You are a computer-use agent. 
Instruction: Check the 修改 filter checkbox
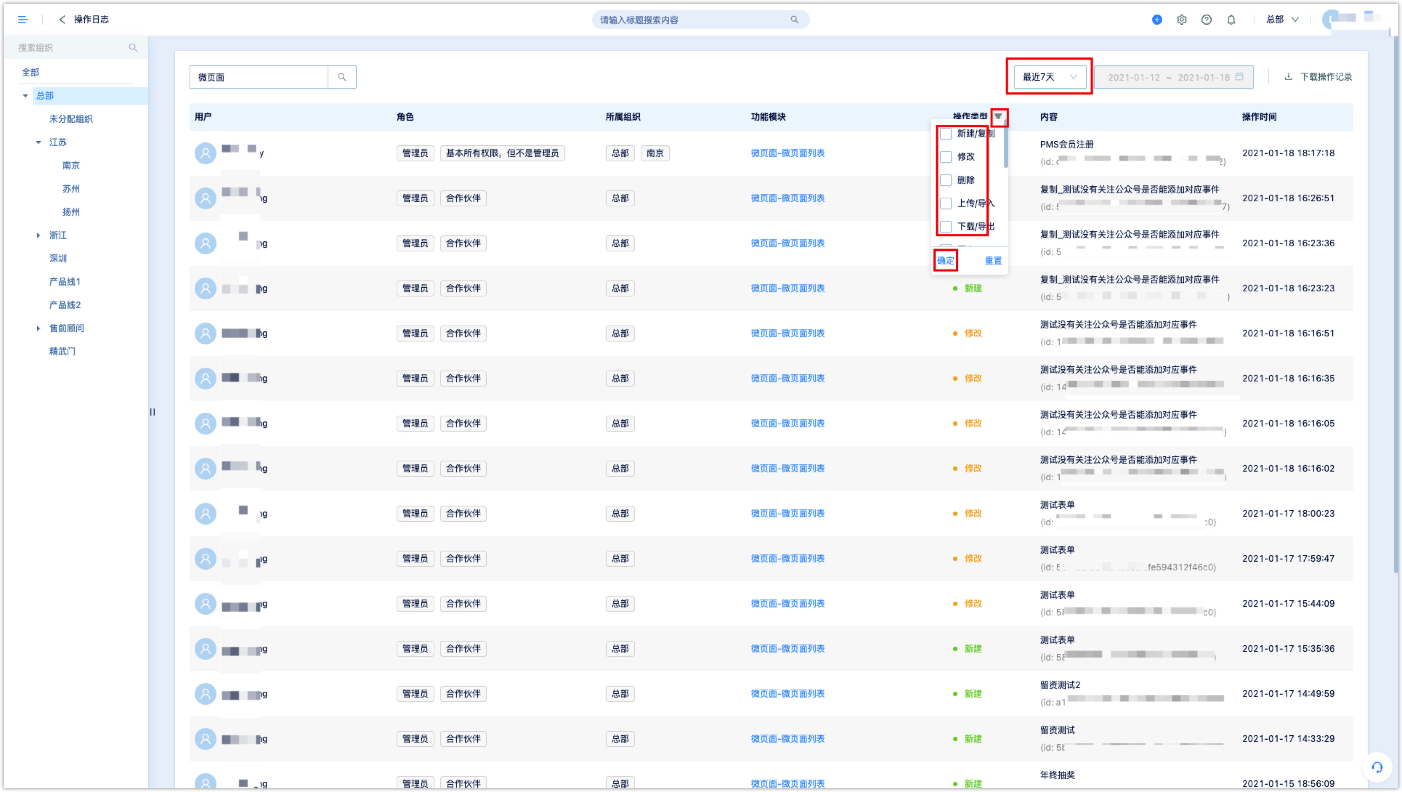(946, 157)
